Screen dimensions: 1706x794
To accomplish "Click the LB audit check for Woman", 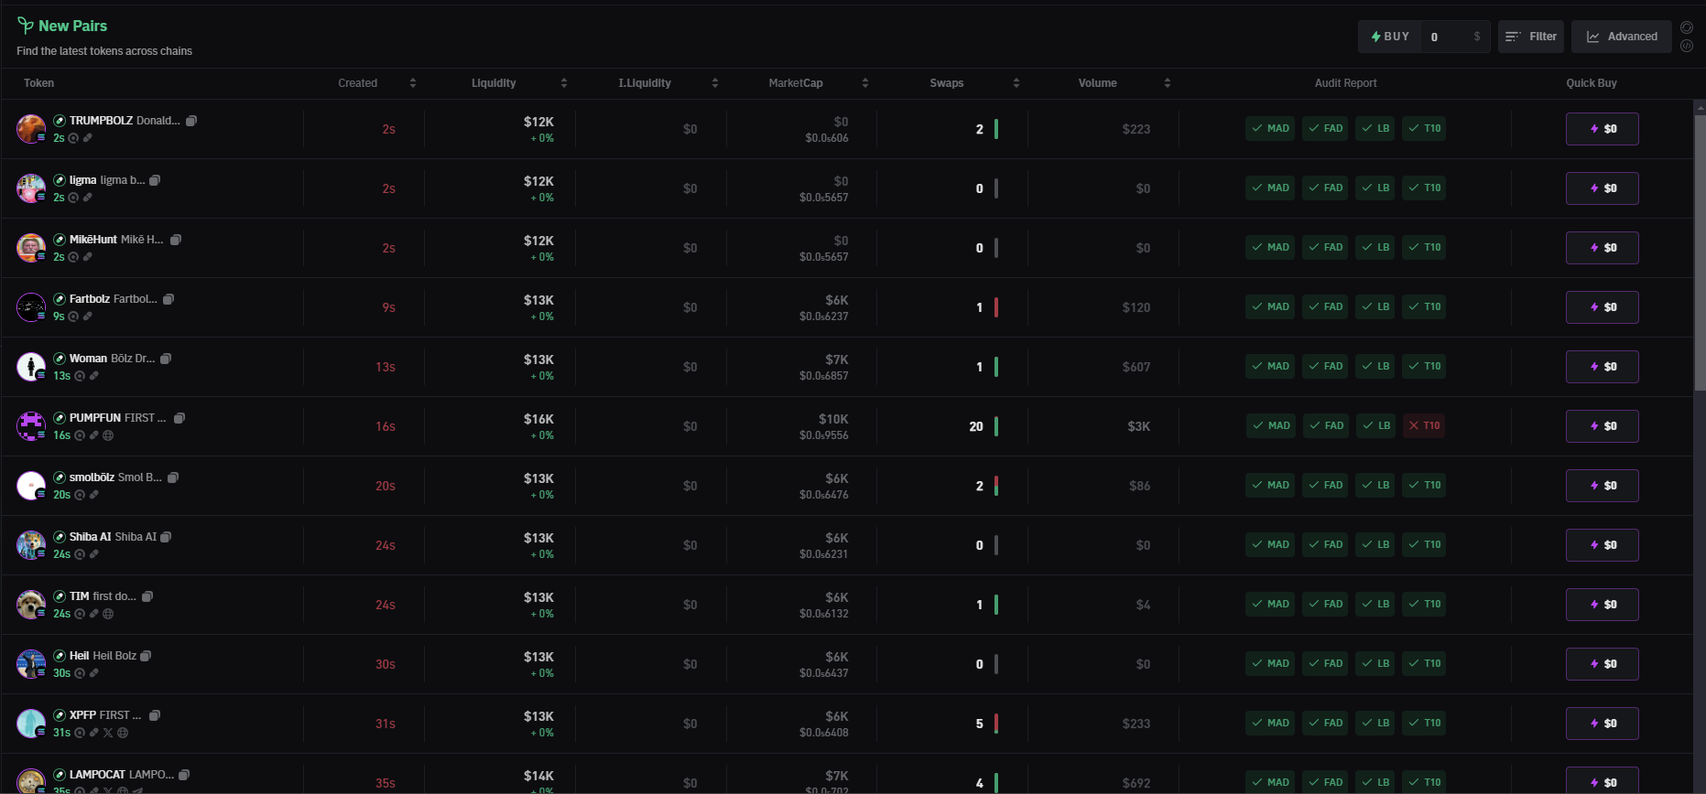I will [x=1375, y=366].
